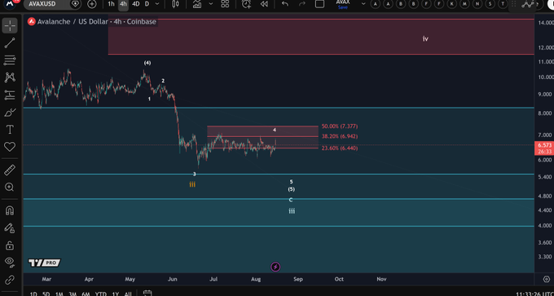Click the purple lightning event marker
This screenshot has width=554, height=296.
point(275,267)
